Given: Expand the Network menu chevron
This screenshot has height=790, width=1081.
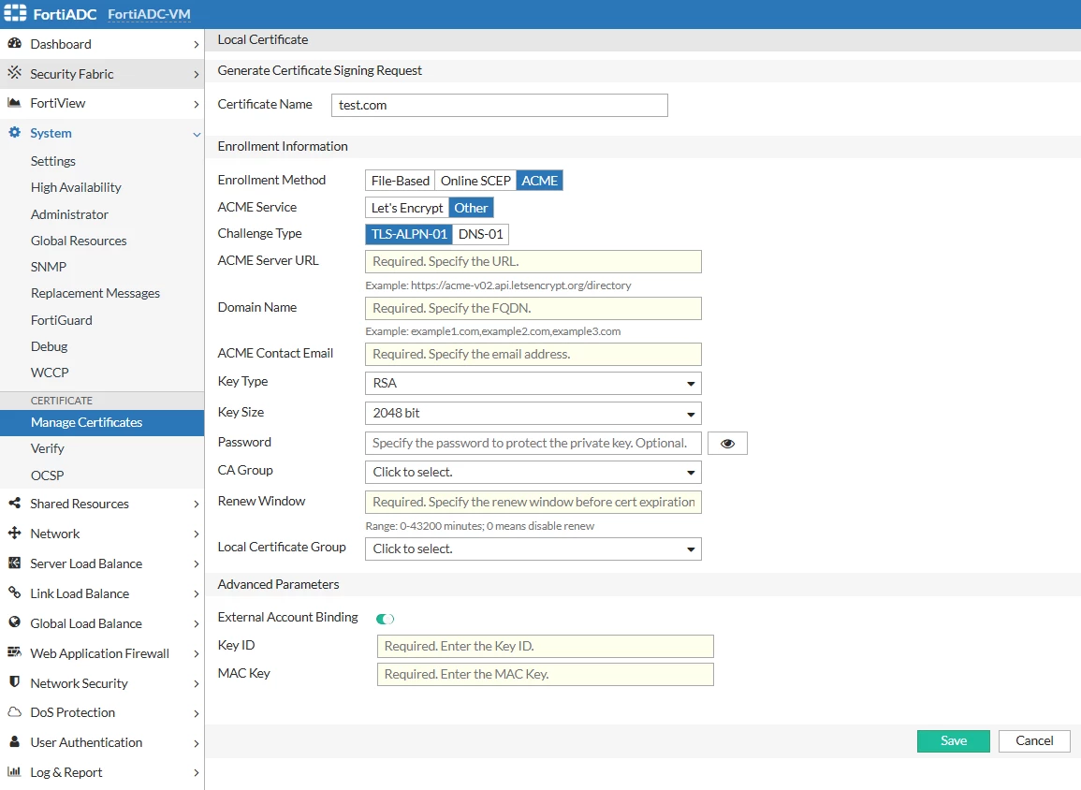Looking at the screenshot, I should [196, 534].
